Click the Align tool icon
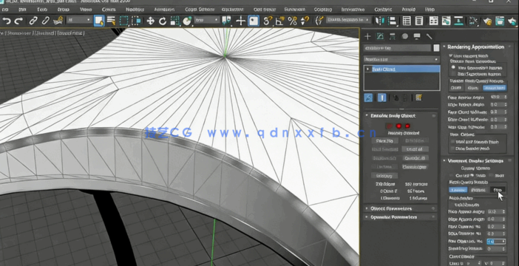This screenshot has height=266, width=519. tap(392, 21)
